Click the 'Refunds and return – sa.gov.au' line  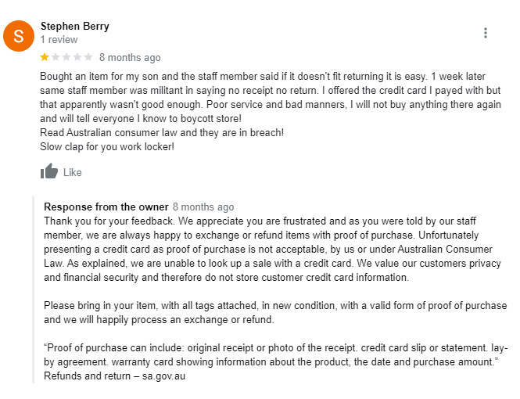click(x=114, y=376)
